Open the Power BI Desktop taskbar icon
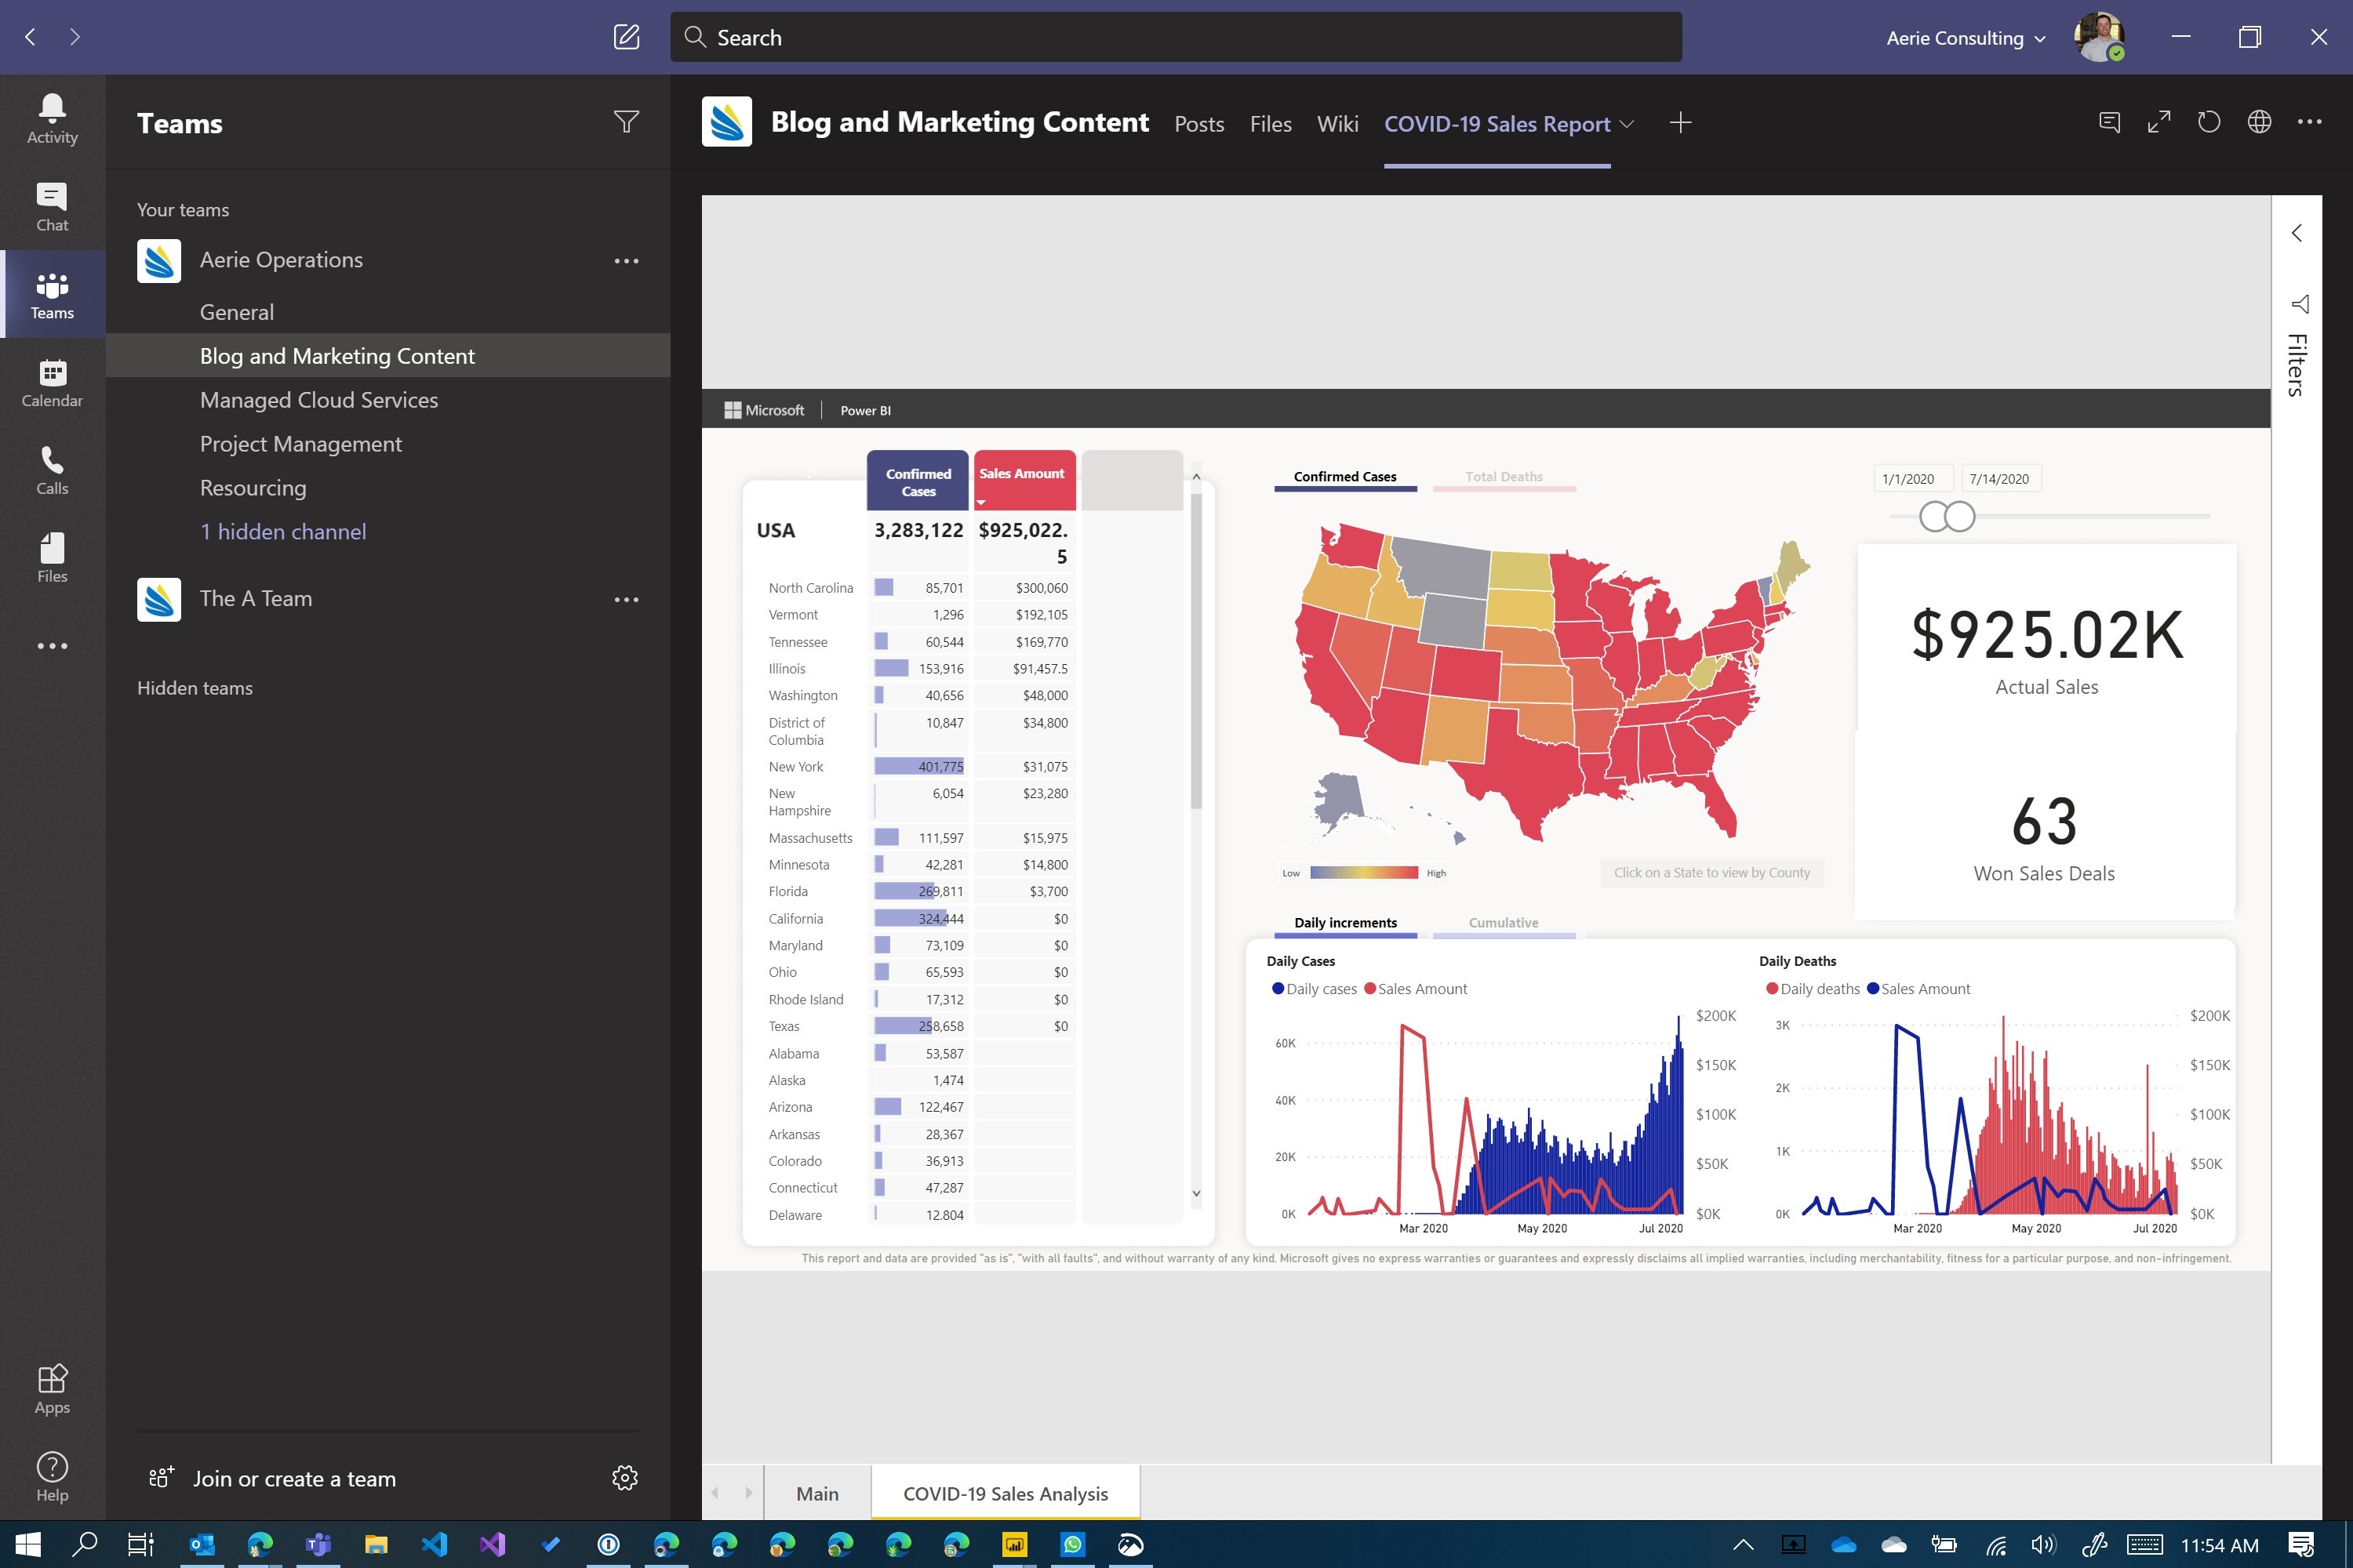 point(1014,1545)
